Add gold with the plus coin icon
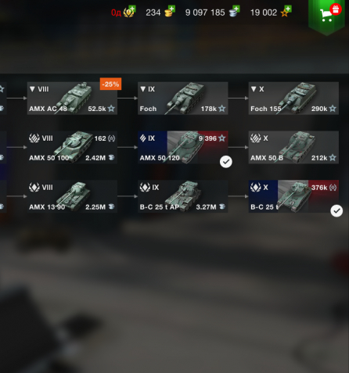 click(170, 11)
